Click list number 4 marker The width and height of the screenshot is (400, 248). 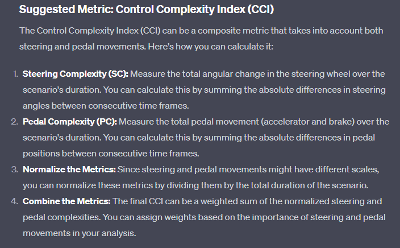tap(15, 201)
